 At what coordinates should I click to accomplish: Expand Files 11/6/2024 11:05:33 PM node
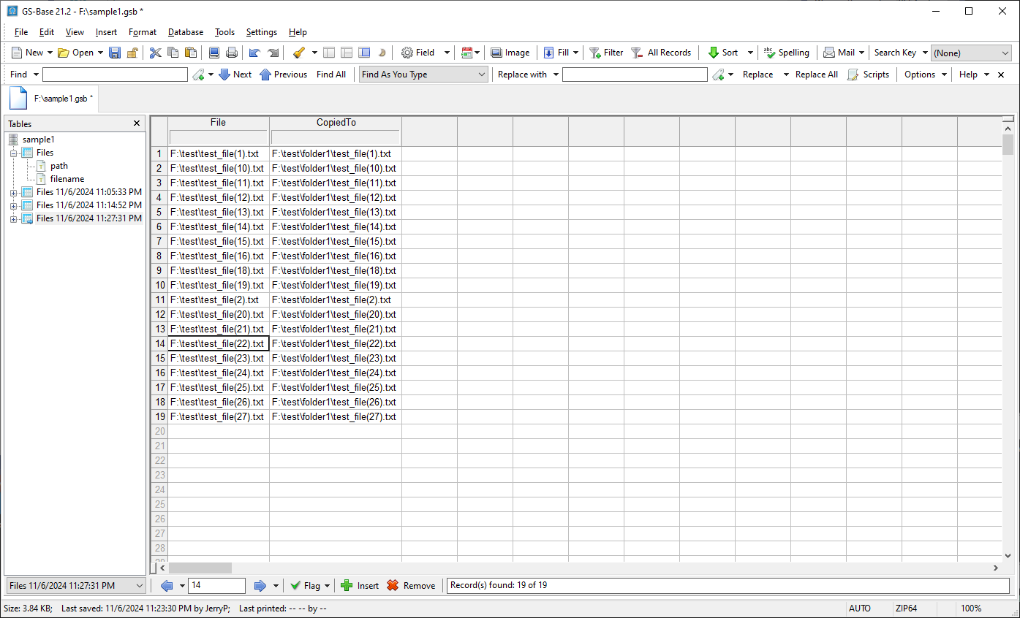(x=13, y=193)
